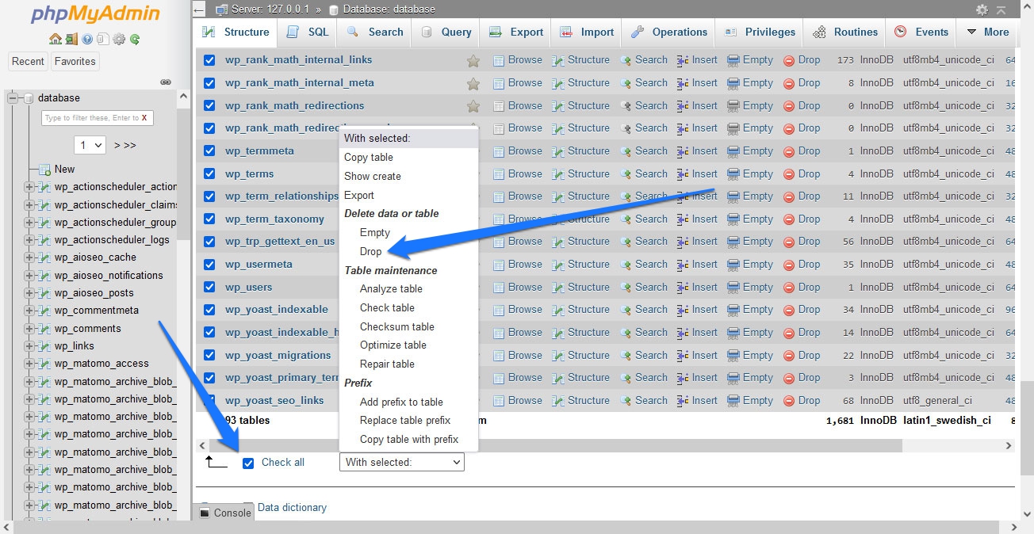Screen dimensions: 1034x534
Task: Open Structure for wp_terms table
Action: pos(581,174)
